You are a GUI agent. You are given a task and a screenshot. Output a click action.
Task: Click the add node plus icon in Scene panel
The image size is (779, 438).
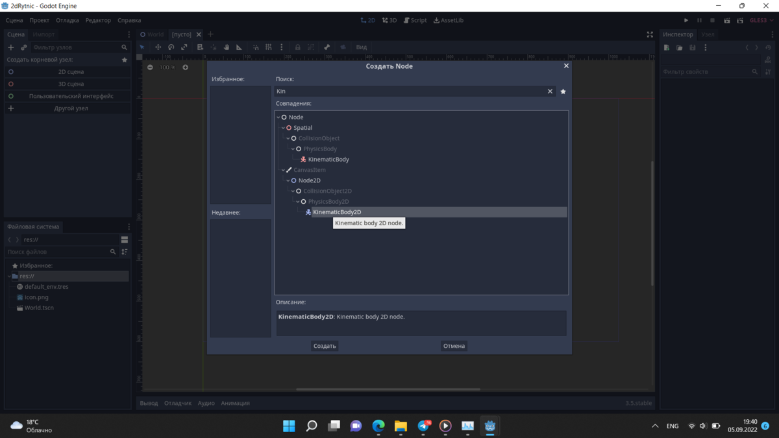[10, 47]
